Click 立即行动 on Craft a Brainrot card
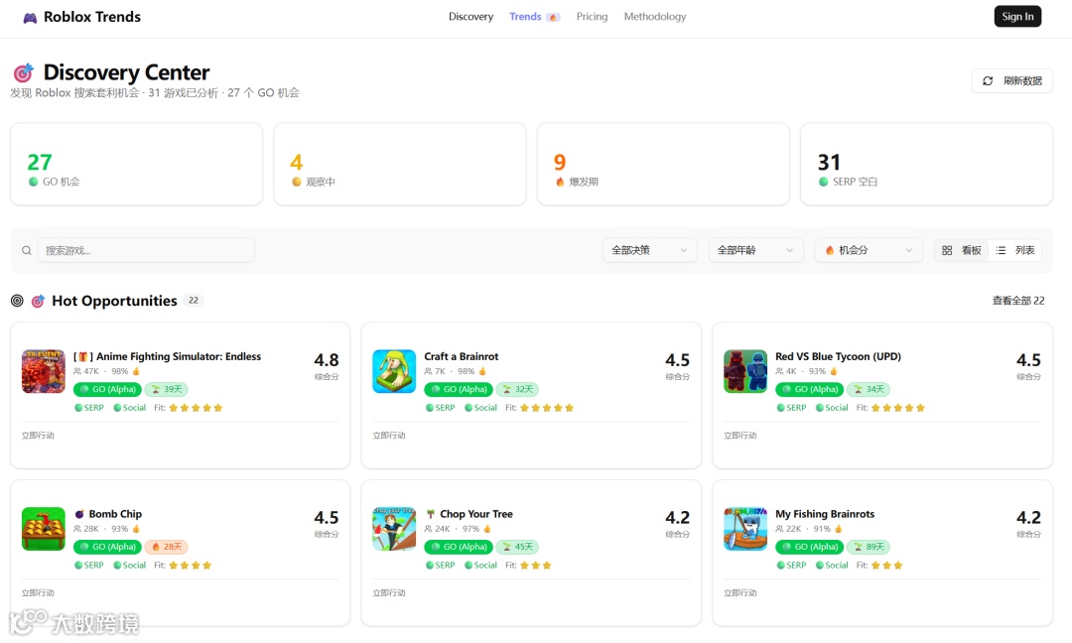The width and height of the screenshot is (1072, 643). (389, 436)
